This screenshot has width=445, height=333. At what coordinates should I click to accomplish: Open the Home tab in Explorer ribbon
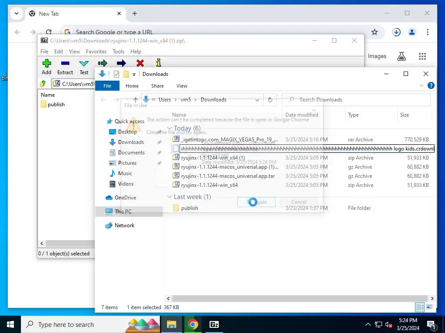click(x=132, y=86)
